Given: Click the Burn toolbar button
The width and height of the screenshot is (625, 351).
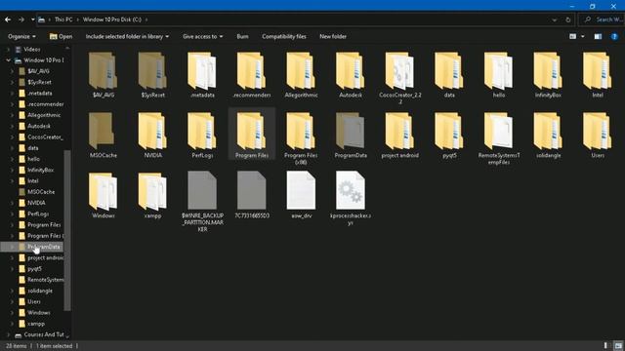Looking at the screenshot, I should (x=242, y=36).
